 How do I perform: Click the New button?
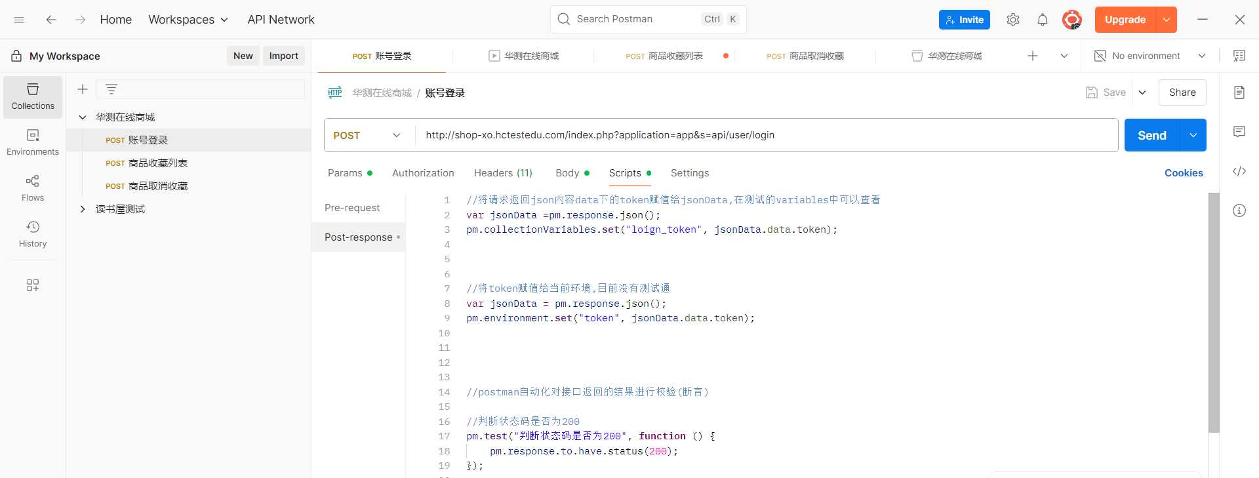point(243,56)
